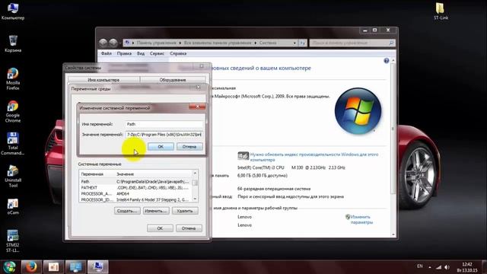Click refresh button beside address bar
The width and height of the screenshot is (487, 274).
click(303, 43)
